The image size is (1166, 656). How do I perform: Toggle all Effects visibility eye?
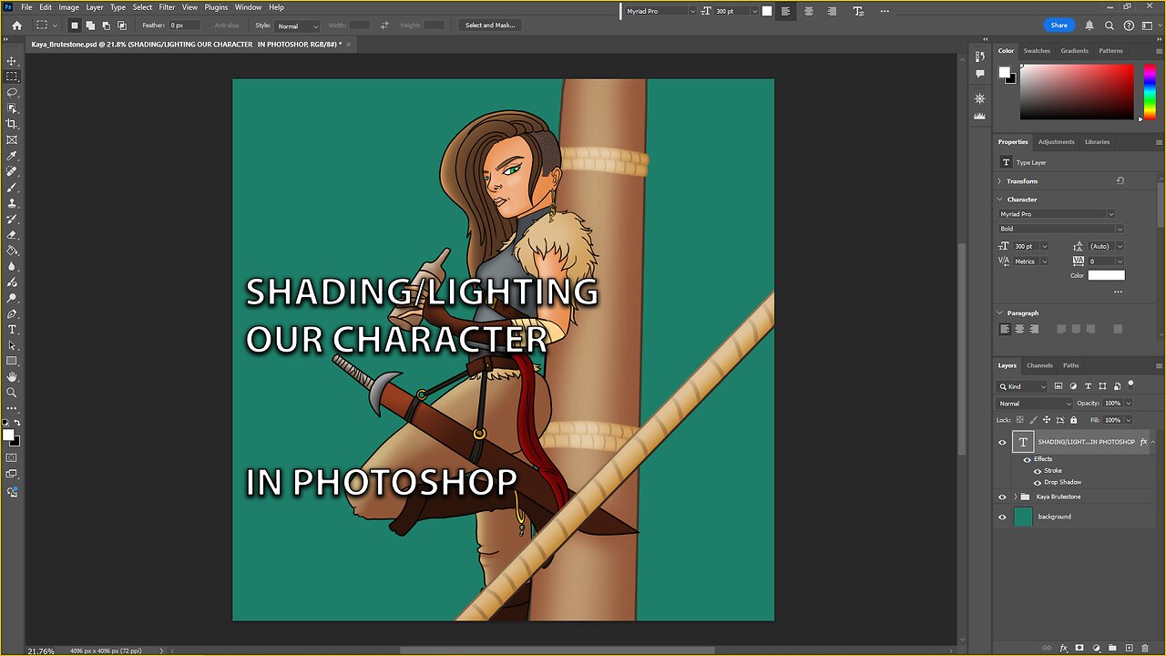click(x=1028, y=459)
